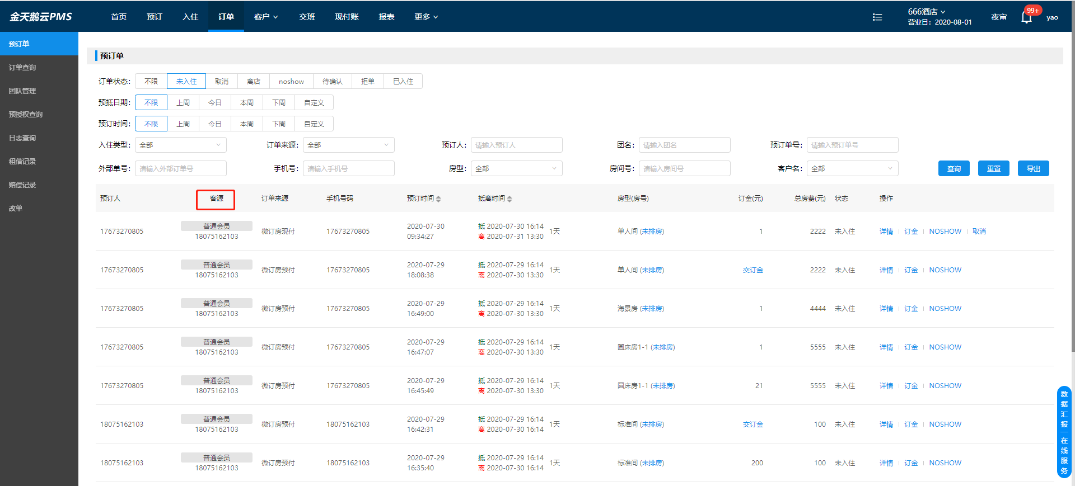Screen dimensions: 1075x486
Task: Open 团队管理 in the sidebar
Action: pos(39,91)
